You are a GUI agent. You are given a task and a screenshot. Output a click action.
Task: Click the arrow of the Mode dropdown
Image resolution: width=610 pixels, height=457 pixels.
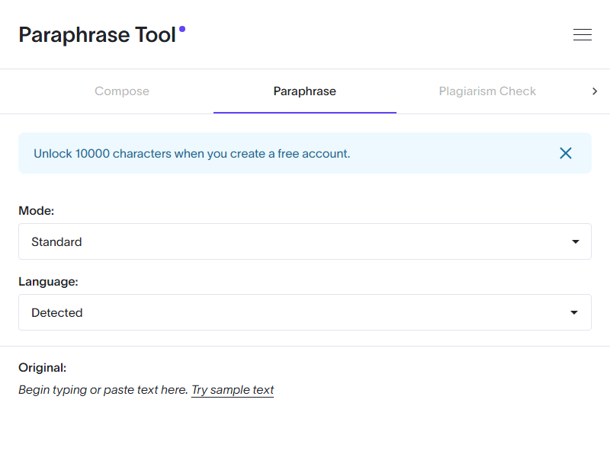tap(575, 241)
